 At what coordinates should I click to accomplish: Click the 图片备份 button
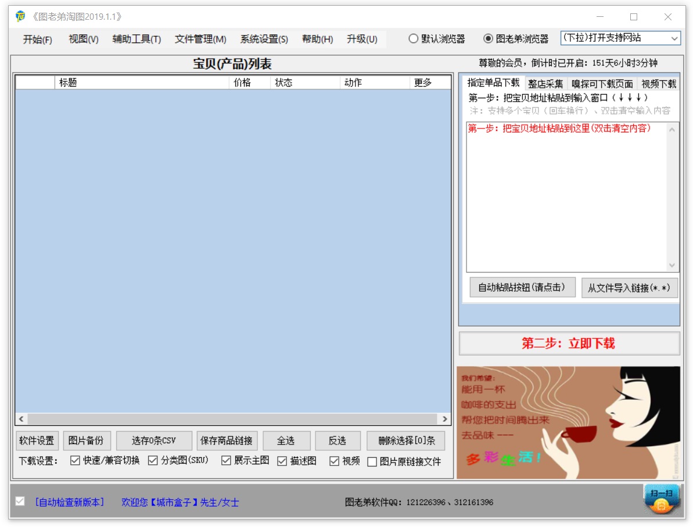click(x=86, y=440)
